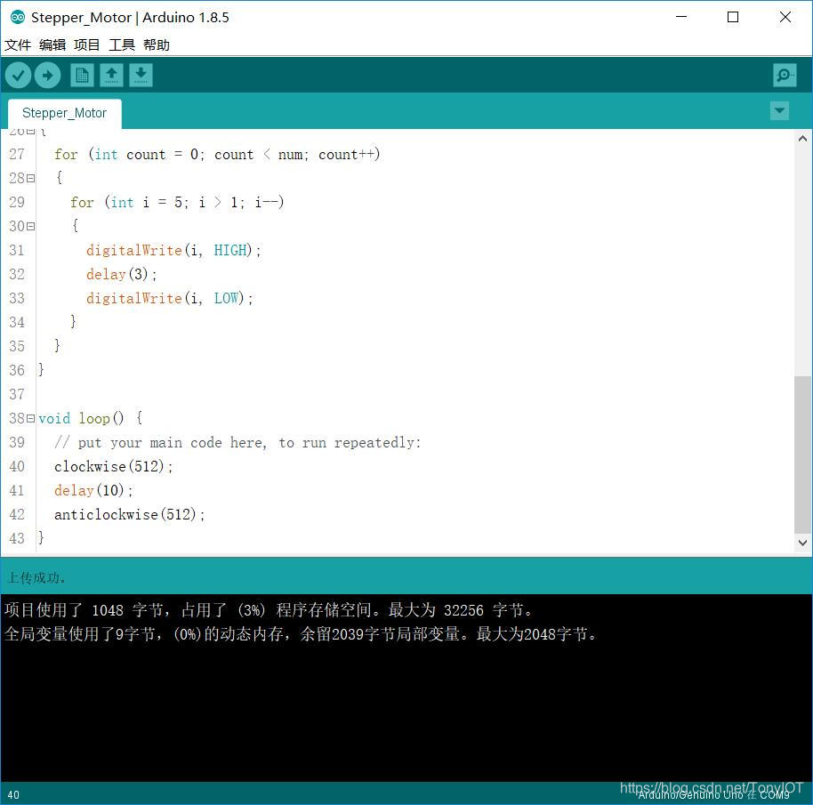Click the closing brace on line 43
813x805 pixels.
point(41,538)
